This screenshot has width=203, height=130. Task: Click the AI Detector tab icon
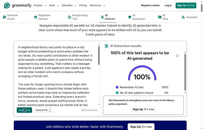tap(102, 17)
